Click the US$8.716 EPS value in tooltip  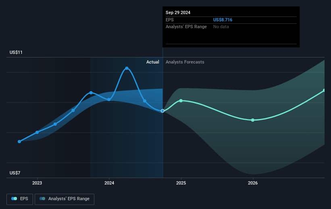point(223,20)
